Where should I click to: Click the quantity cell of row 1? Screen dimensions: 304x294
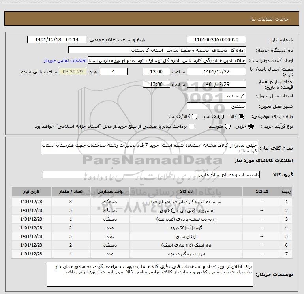[71, 202]
